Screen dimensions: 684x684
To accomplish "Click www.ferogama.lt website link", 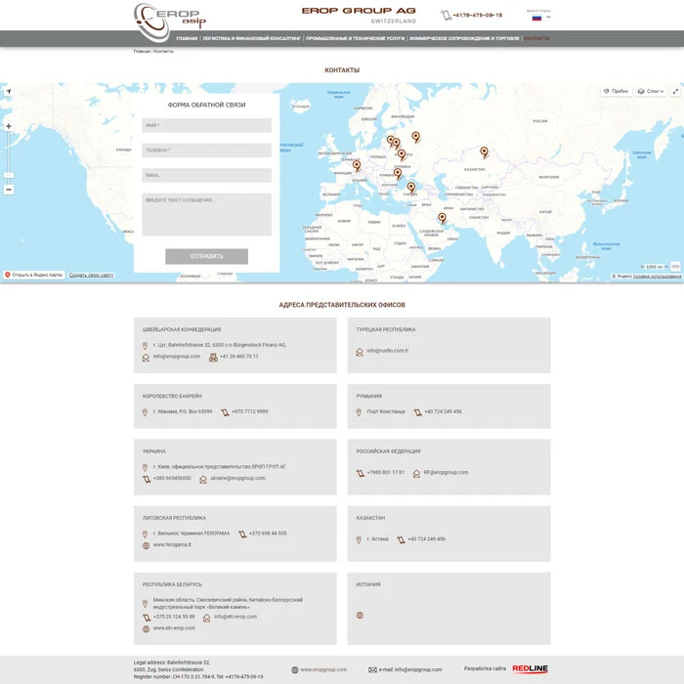I will tap(172, 544).
